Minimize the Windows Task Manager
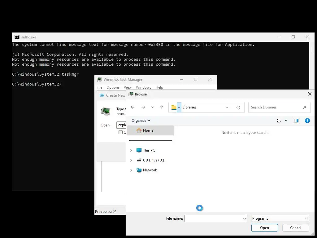This screenshot has width=317, height=238. pyautogui.click(x=182, y=80)
